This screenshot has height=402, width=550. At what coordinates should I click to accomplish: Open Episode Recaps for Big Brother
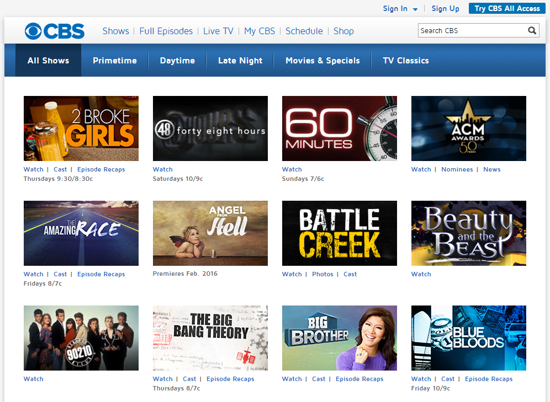359,378
